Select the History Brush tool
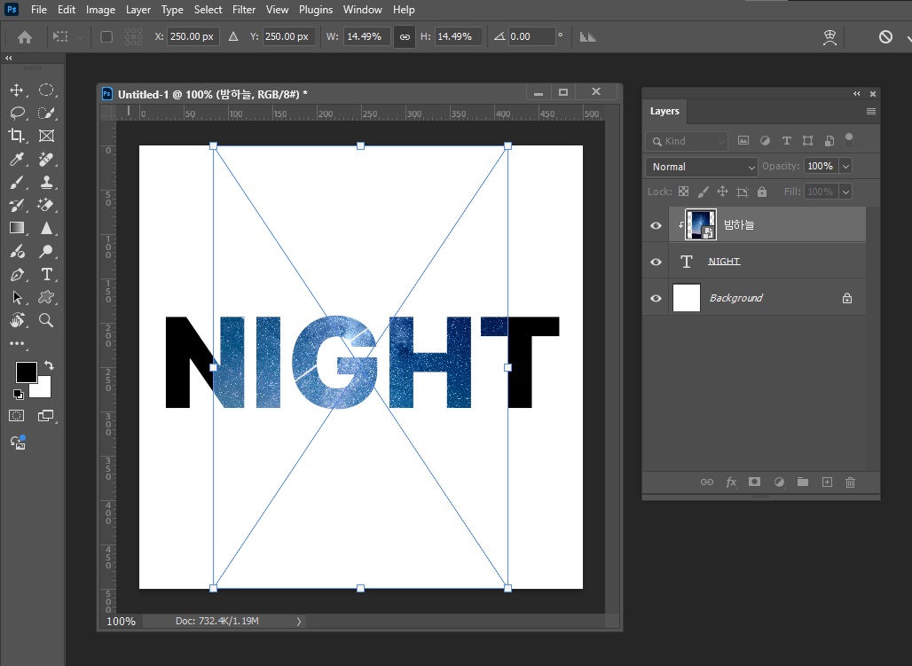 [x=16, y=205]
